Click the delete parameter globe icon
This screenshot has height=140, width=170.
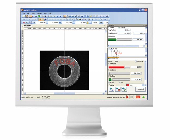(118, 89)
